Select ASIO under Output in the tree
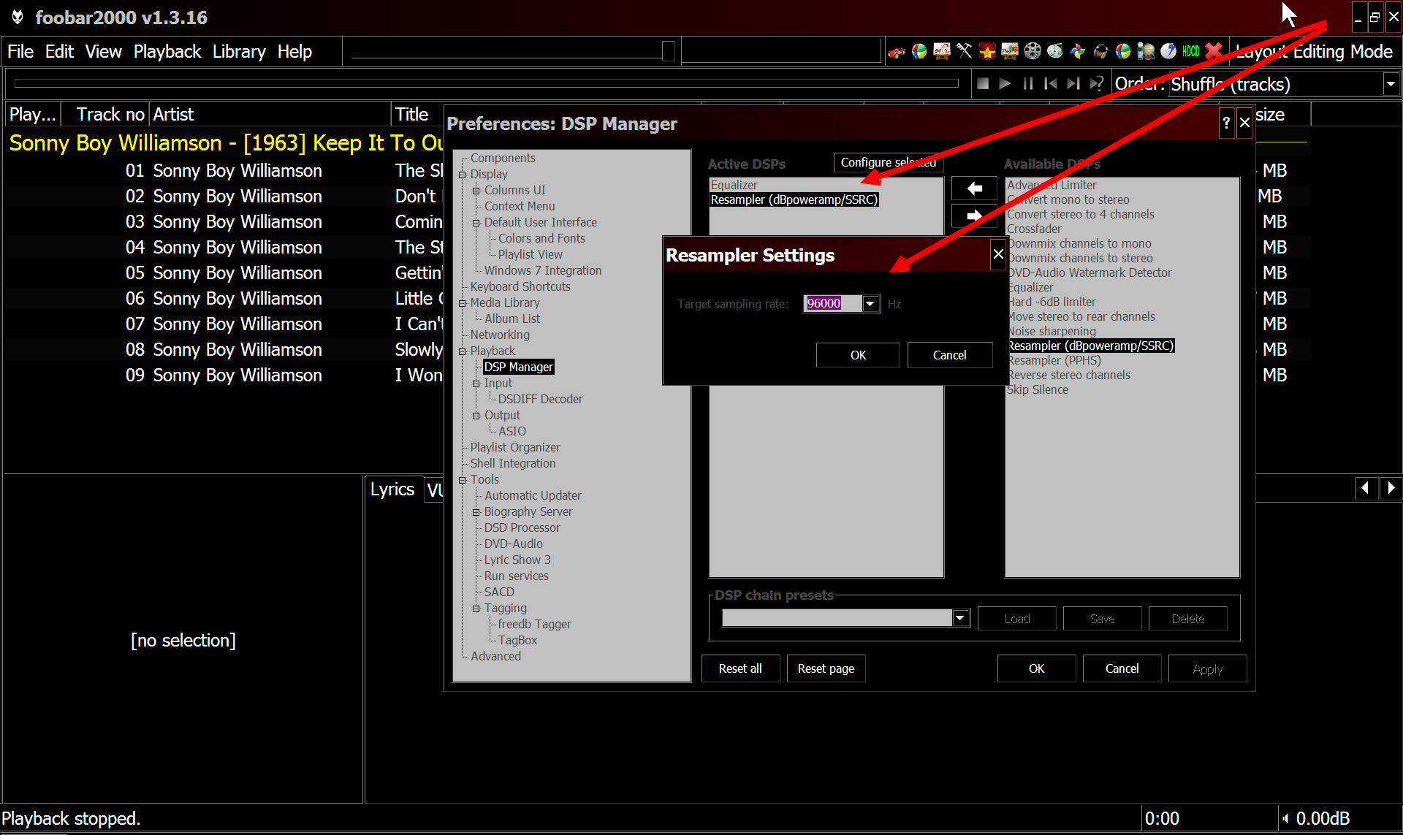This screenshot has height=835, width=1403. click(x=512, y=431)
